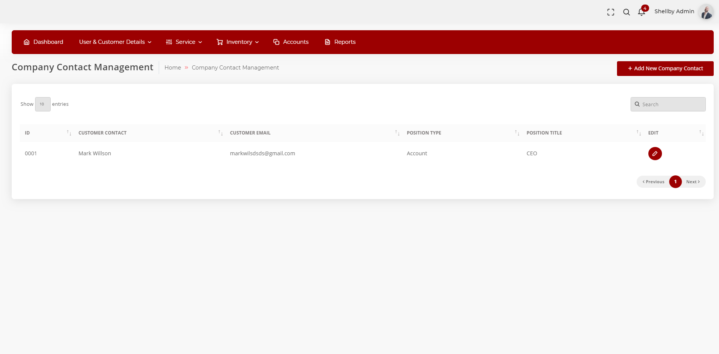Go to Next page
Viewport: 719px width, 354px height.
[x=693, y=182]
